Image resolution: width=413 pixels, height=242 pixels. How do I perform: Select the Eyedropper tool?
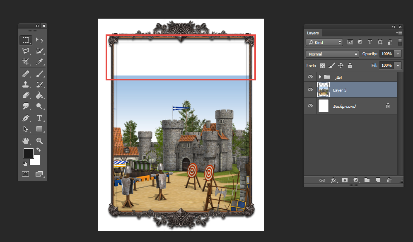click(39, 62)
